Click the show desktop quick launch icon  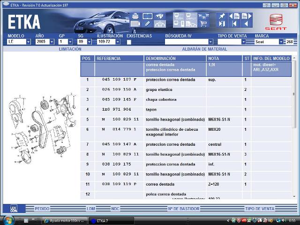click(26, 221)
